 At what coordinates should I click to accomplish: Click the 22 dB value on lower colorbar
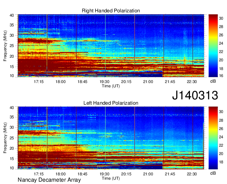pos(221,145)
